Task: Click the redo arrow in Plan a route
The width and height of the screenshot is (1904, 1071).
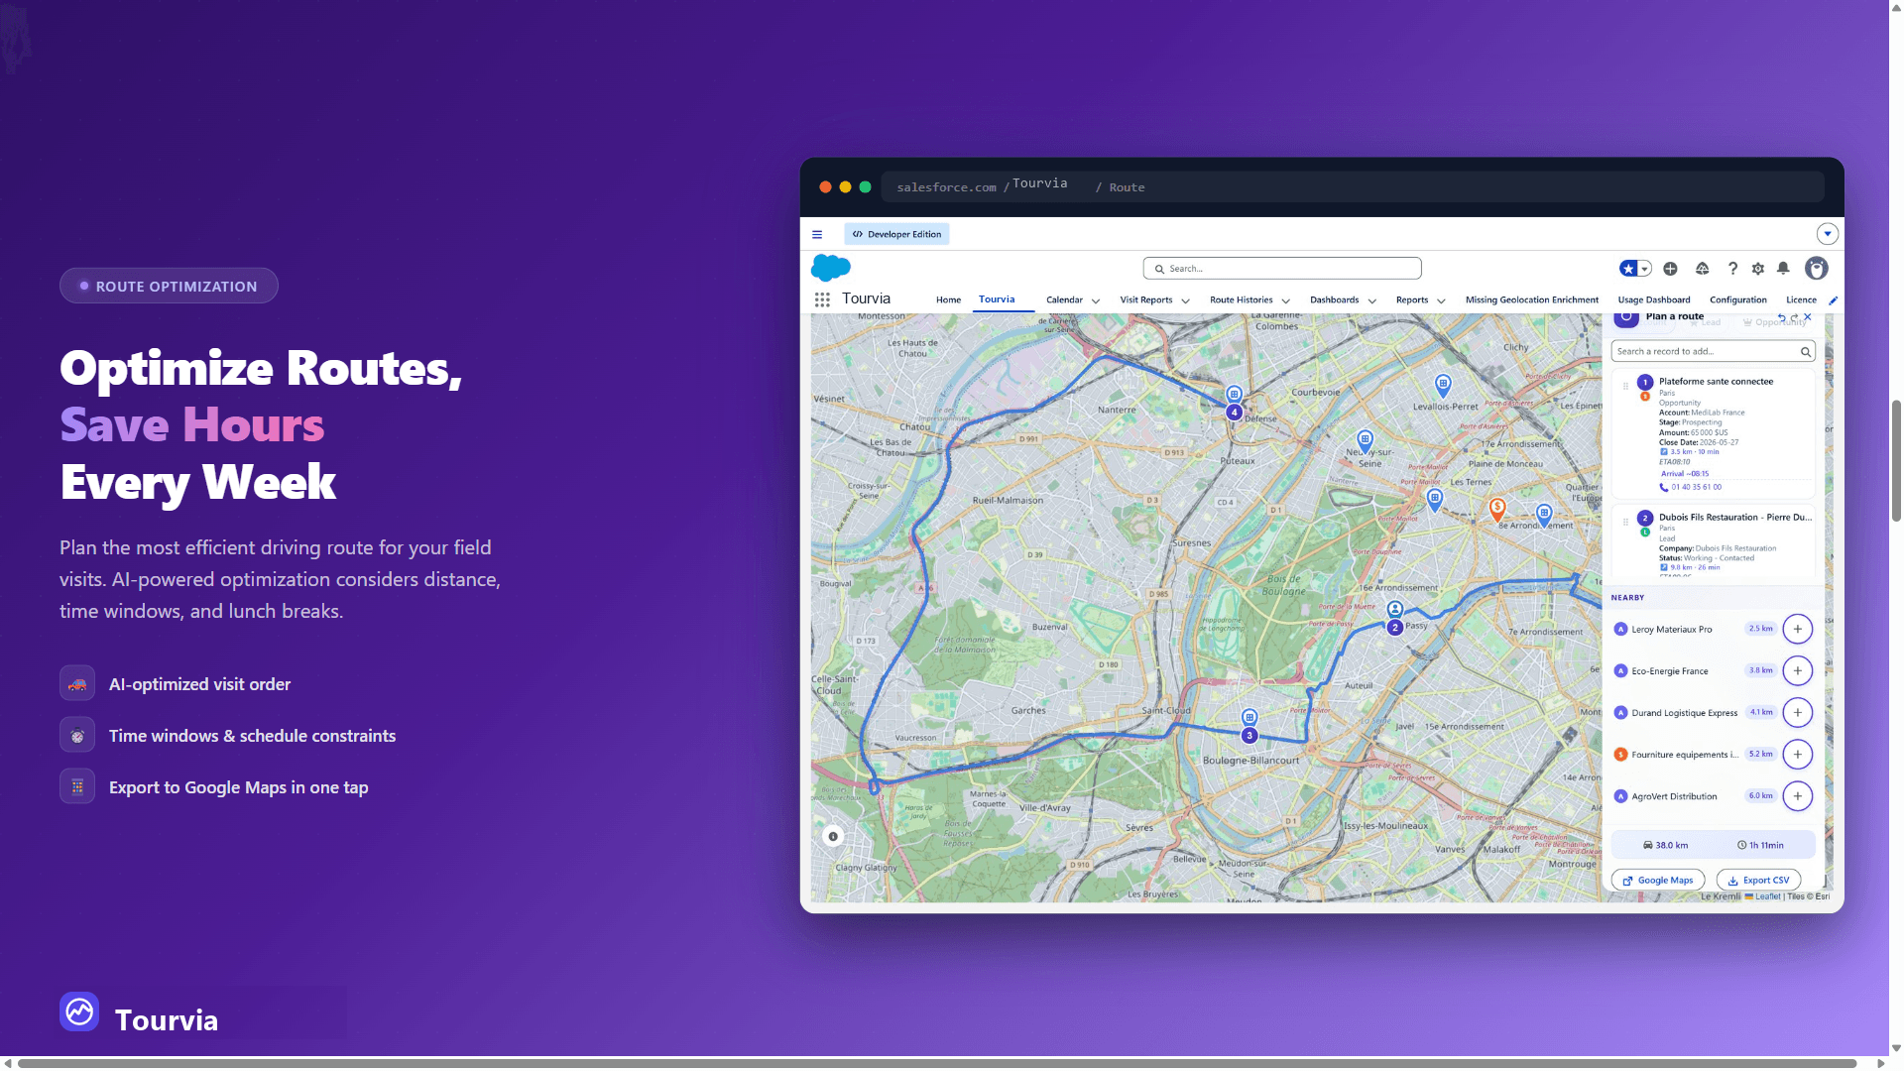Action: tap(1794, 318)
